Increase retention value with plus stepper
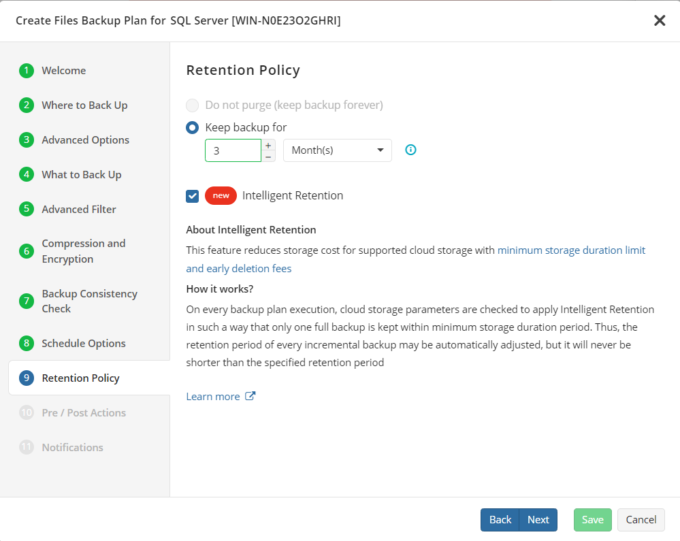 [268, 145]
